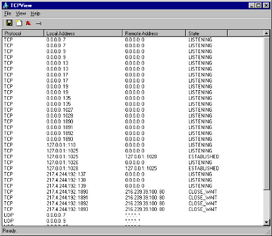The image size is (272, 236).
Task: Click 127.0.0.1:1028 in the Local Address column
Action: click(x=62, y=168)
